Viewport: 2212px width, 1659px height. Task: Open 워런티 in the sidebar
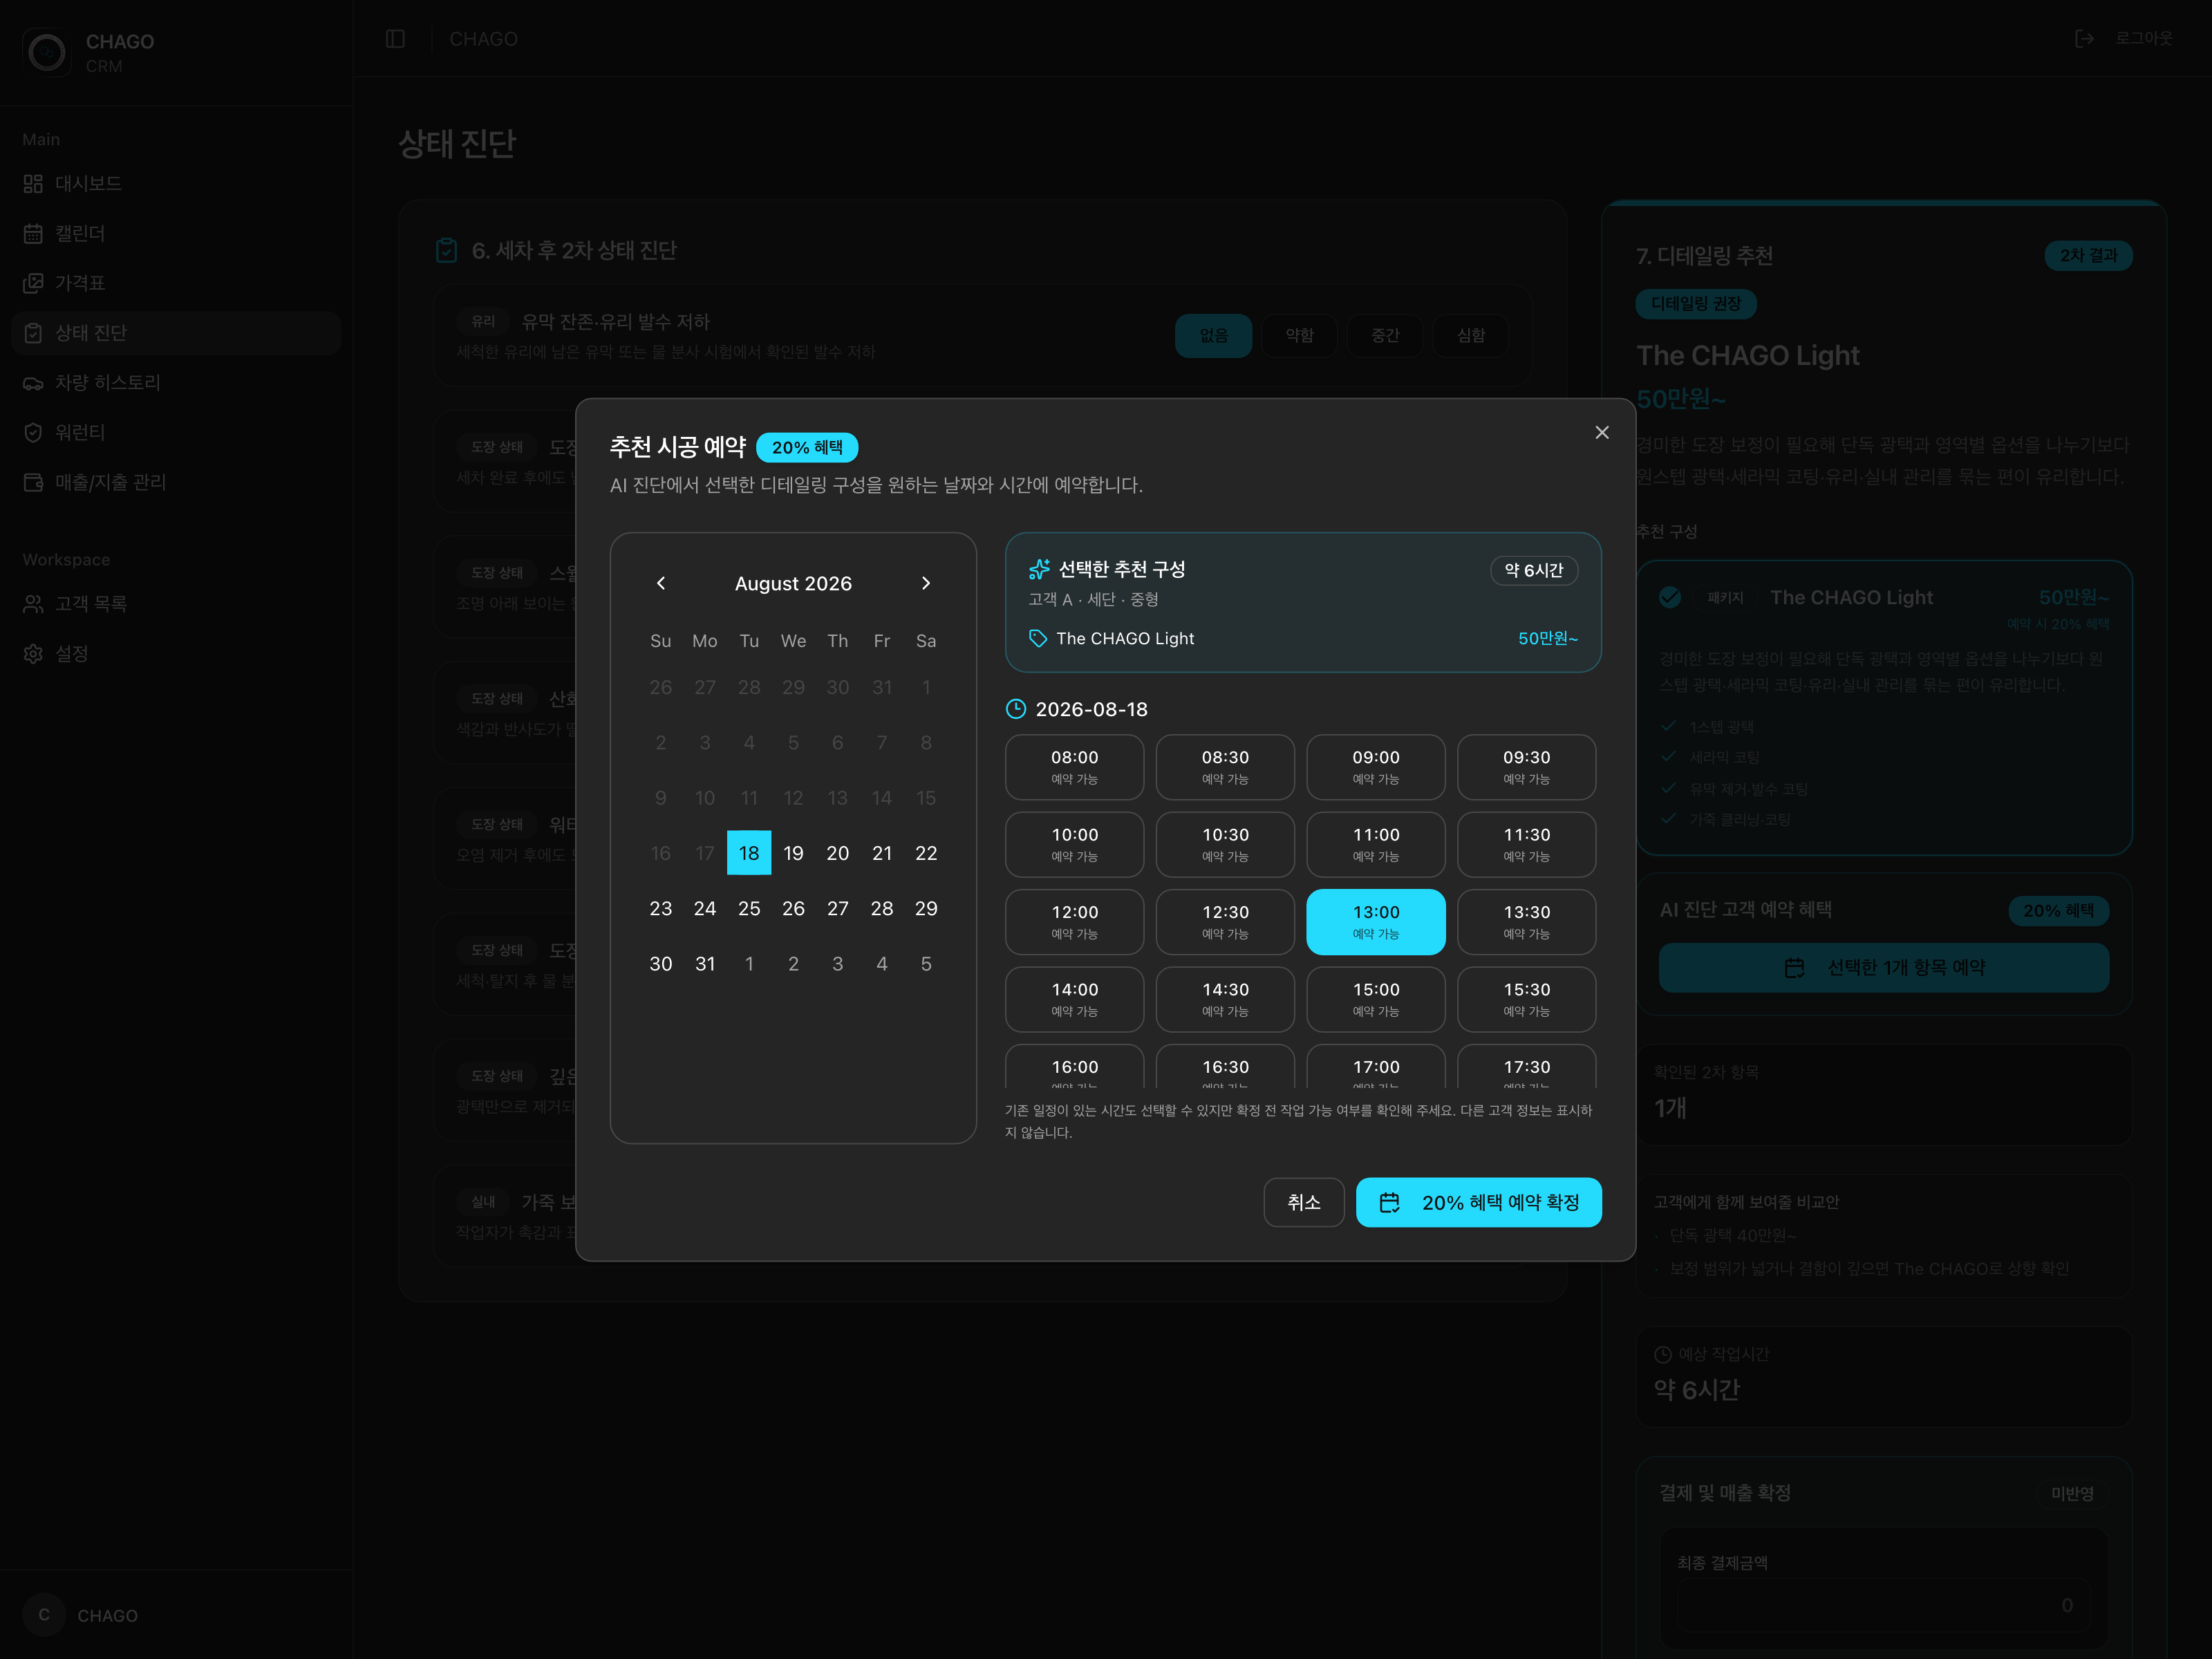[x=176, y=432]
